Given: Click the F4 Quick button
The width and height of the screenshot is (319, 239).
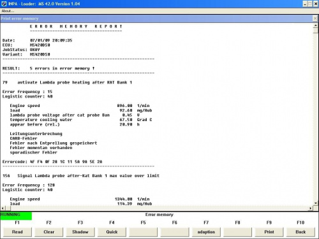Looking at the screenshot, I should click(112, 232).
